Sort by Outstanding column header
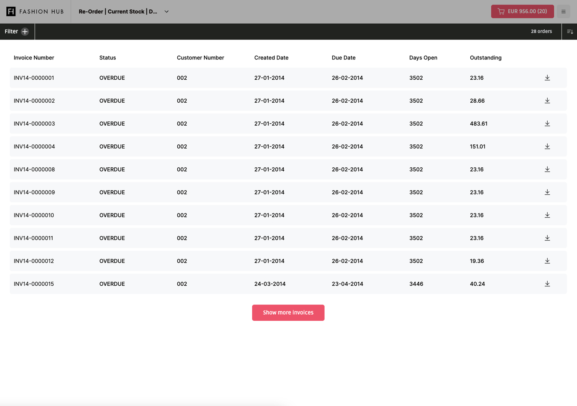The height and width of the screenshot is (406, 577). (x=485, y=58)
